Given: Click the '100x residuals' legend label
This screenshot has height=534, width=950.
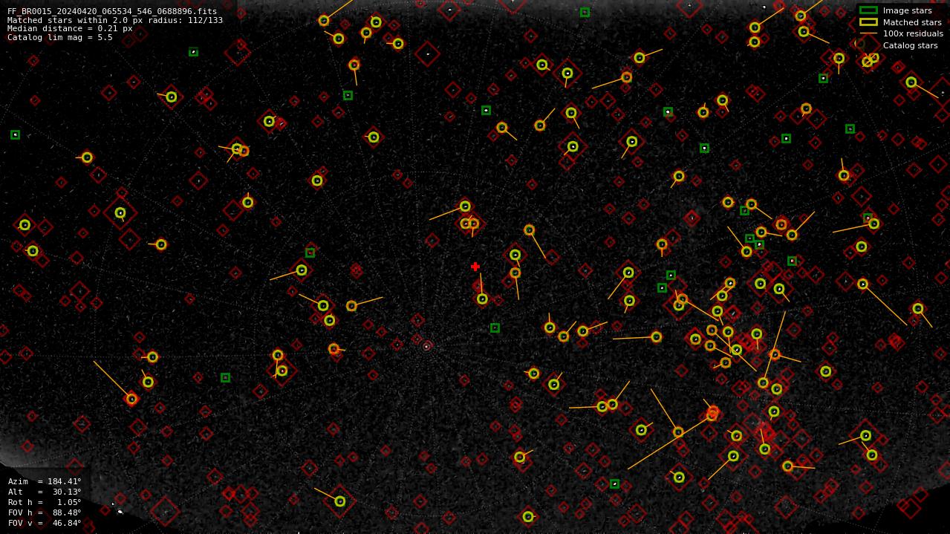Looking at the screenshot, I should click(x=913, y=33).
